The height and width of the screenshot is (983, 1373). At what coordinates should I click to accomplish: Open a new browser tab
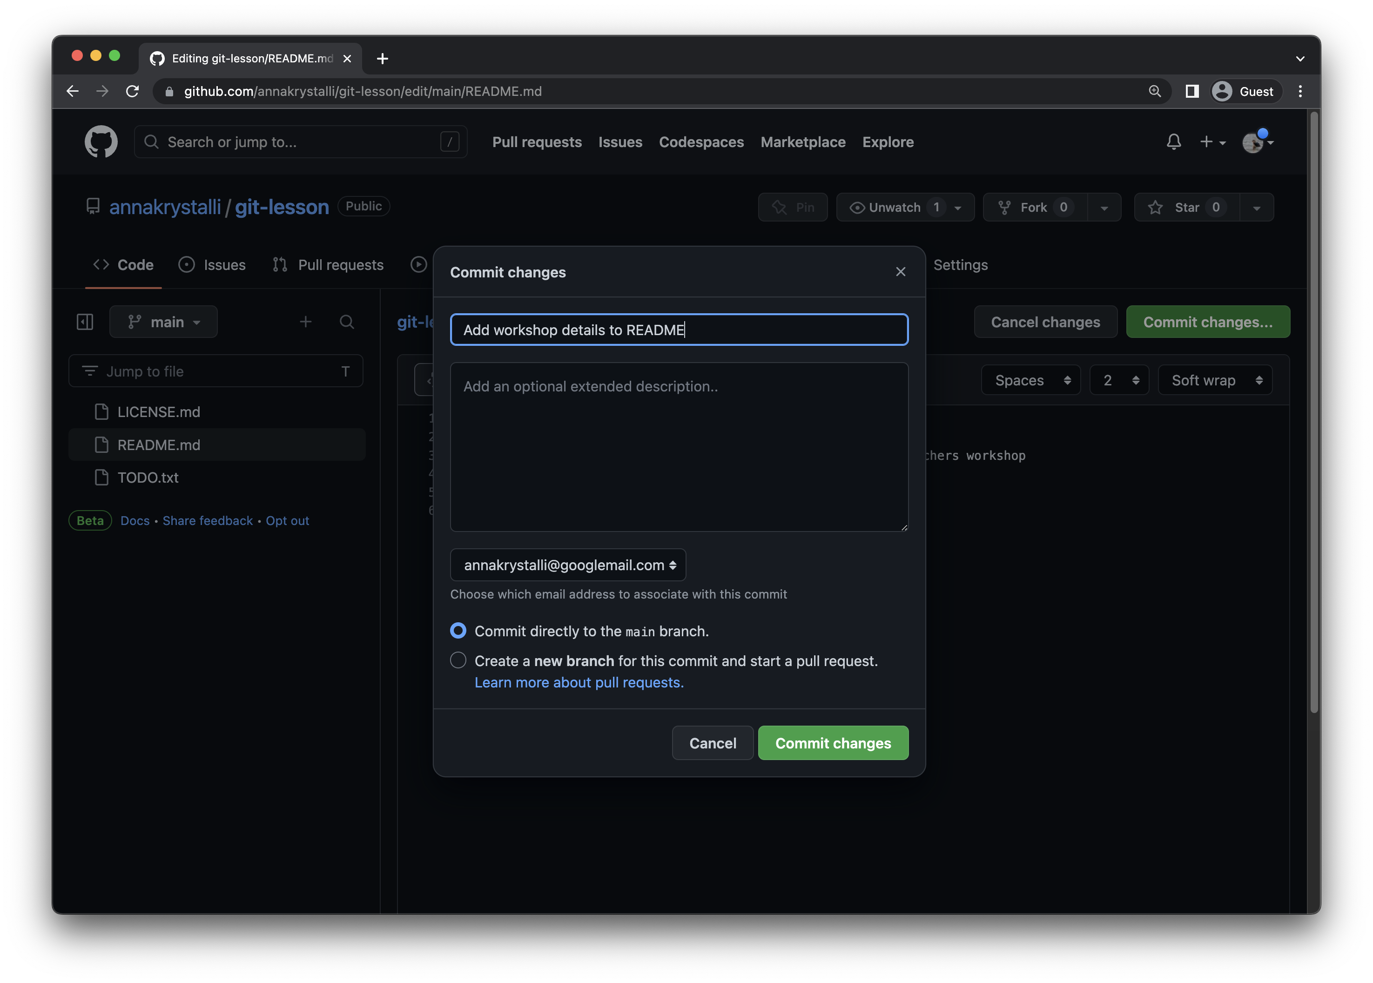(x=382, y=59)
